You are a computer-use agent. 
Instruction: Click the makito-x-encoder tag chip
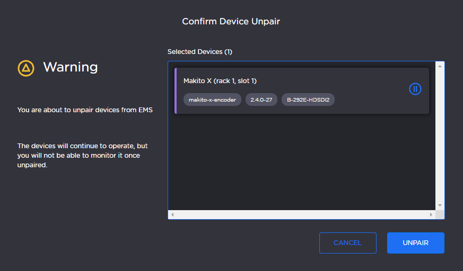[212, 100]
